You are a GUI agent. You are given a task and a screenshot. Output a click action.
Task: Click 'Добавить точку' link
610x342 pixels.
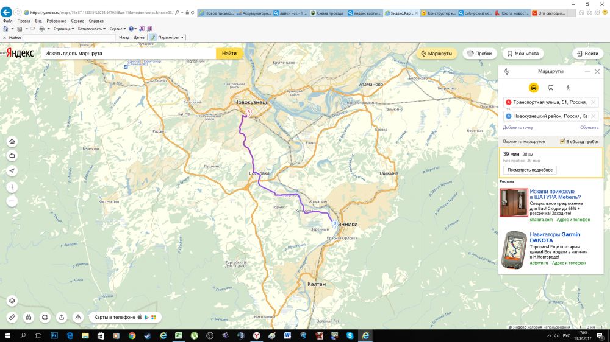click(x=518, y=128)
